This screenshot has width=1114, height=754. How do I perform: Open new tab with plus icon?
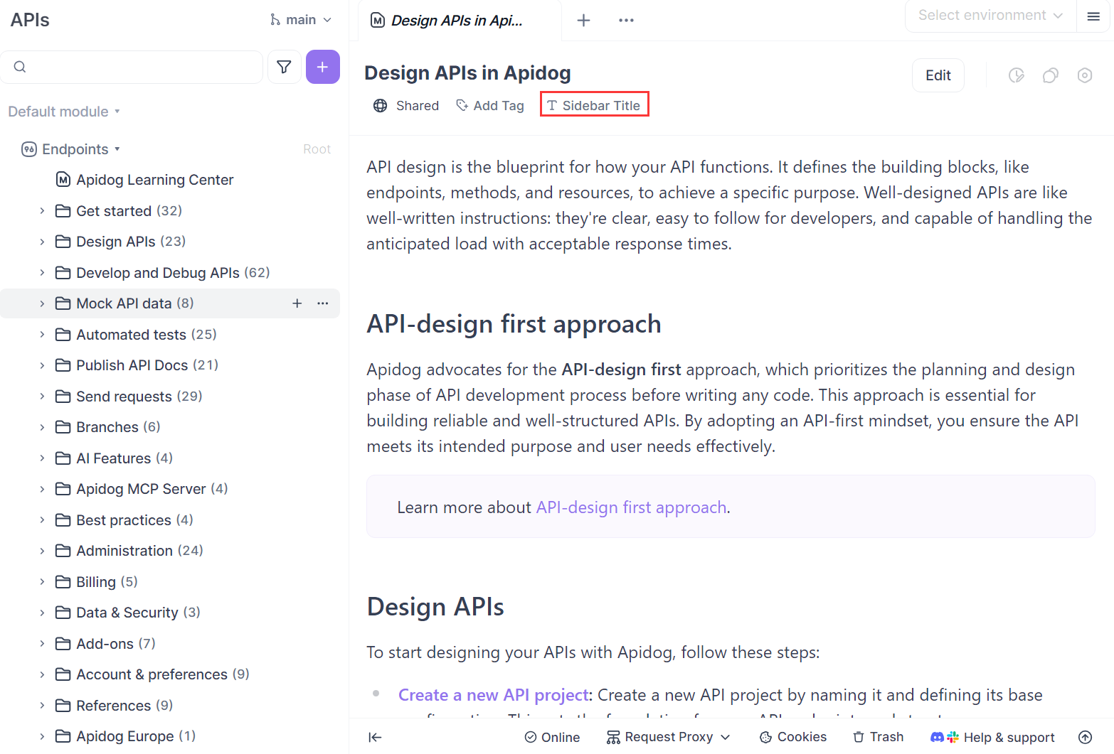click(583, 20)
